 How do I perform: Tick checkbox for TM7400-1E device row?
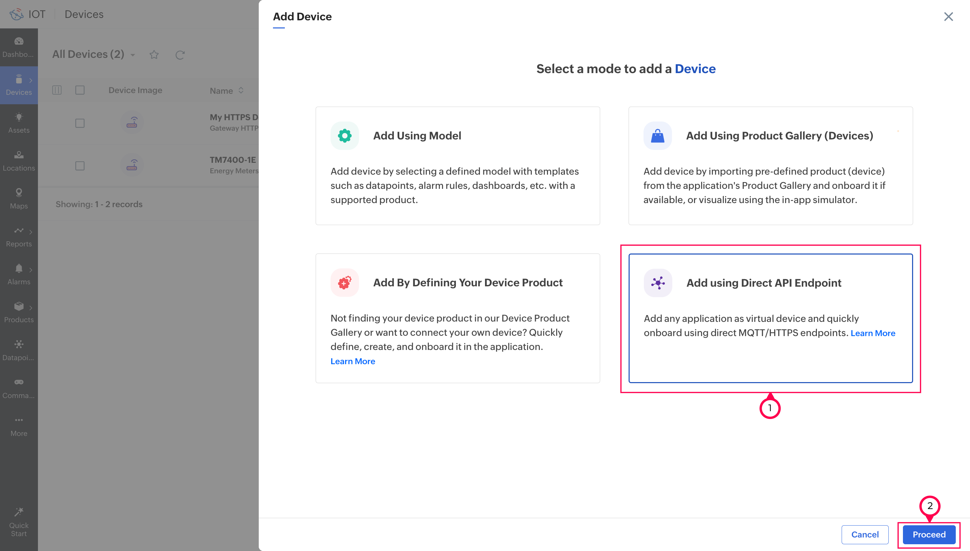[x=80, y=166]
